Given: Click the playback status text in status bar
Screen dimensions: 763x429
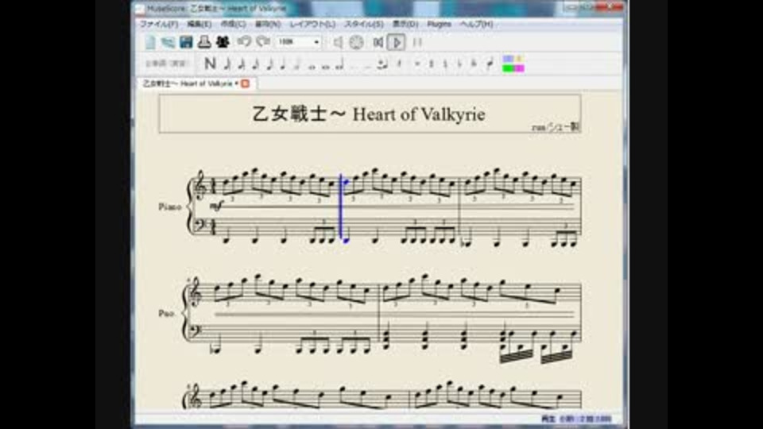Looking at the screenshot, I should (576, 419).
